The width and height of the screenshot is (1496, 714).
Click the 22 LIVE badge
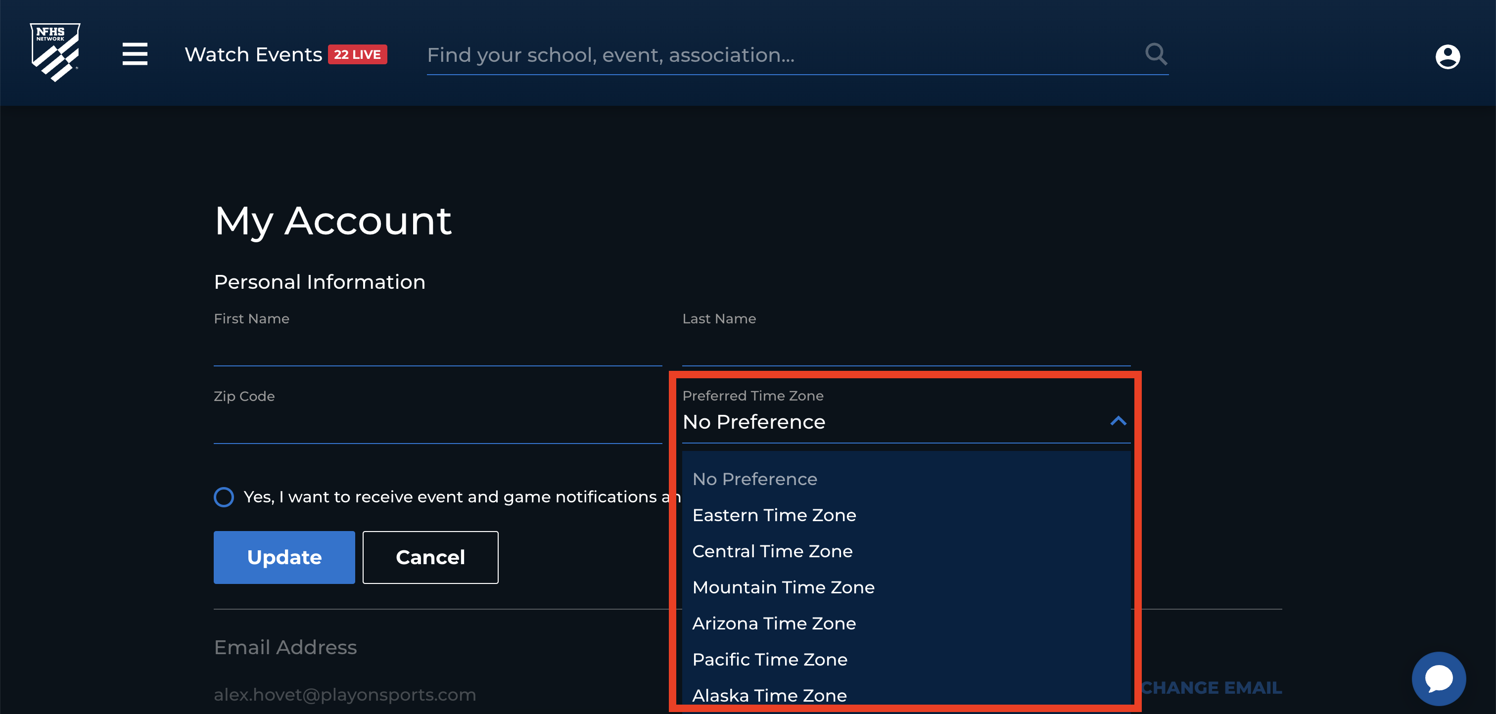pyautogui.click(x=357, y=54)
